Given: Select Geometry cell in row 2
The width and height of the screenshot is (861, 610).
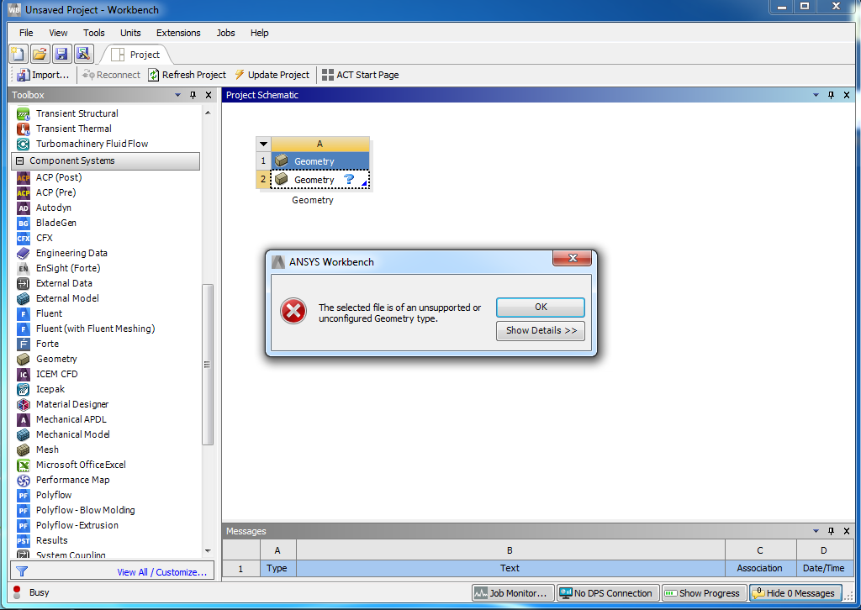Looking at the screenshot, I should 320,180.
